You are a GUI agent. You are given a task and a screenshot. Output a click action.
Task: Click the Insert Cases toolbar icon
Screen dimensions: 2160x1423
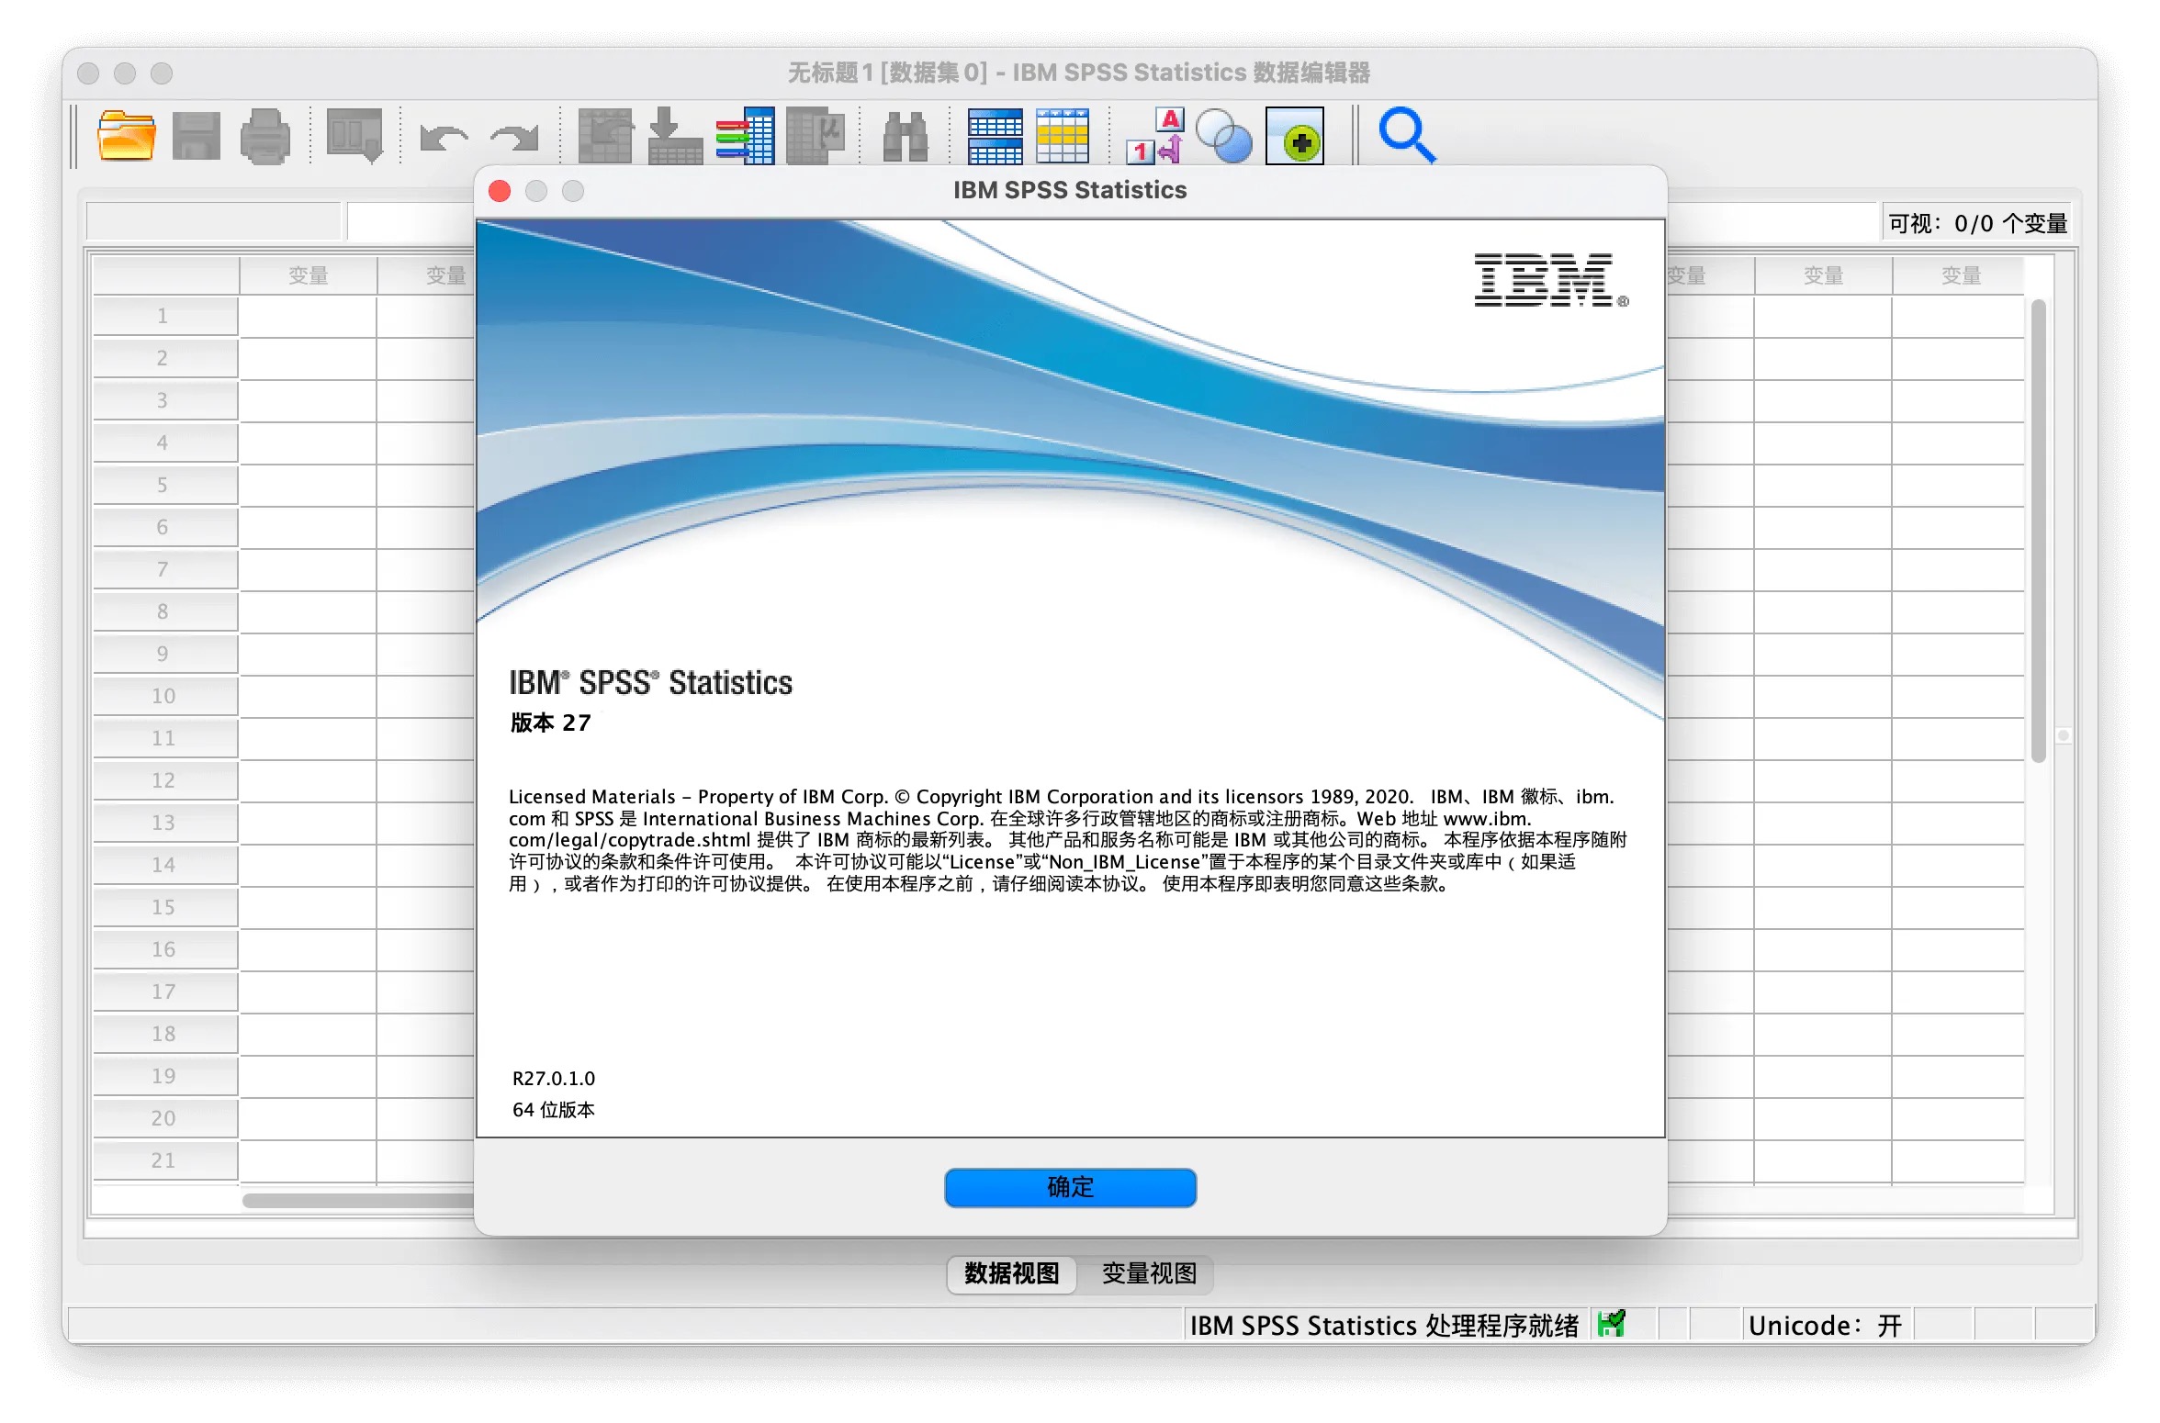[x=994, y=136]
